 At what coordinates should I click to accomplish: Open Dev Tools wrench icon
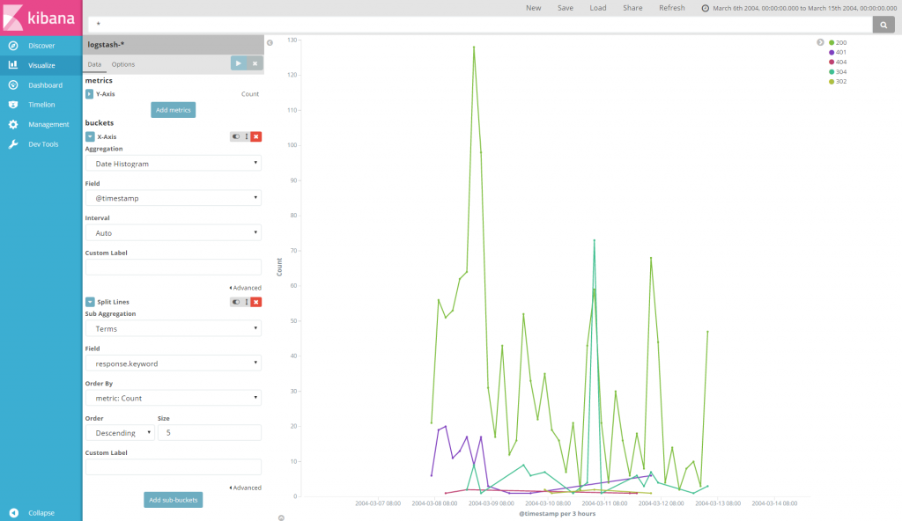coord(13,144)
